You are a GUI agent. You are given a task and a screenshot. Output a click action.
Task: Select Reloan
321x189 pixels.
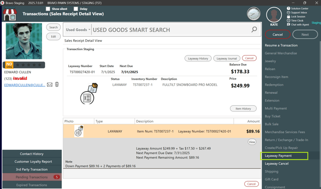coord(270,69)
